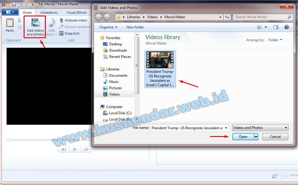298x185 pixels.
Task: Select Local Disk (C:)
Action: (x=117, y=113)
